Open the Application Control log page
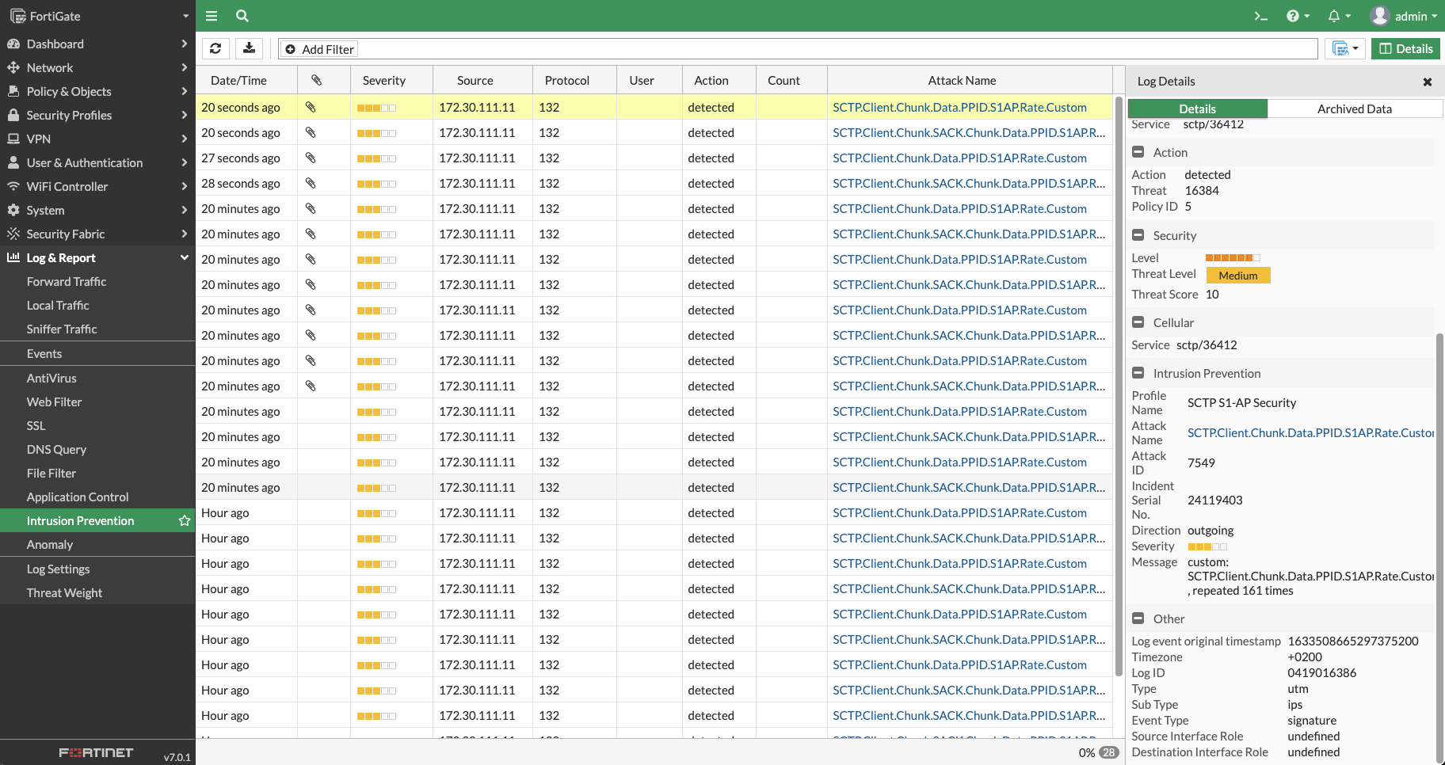 [78, 497]
